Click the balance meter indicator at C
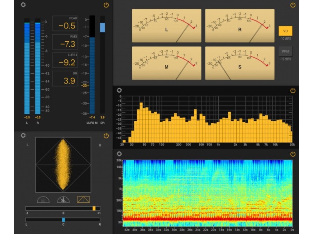The image size is (313, 234). tap(63, 220)
